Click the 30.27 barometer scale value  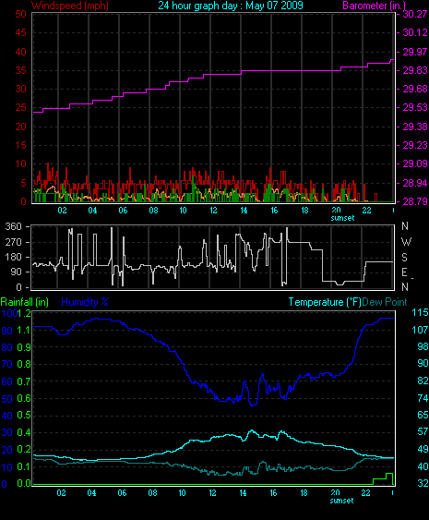coord(415,14)
